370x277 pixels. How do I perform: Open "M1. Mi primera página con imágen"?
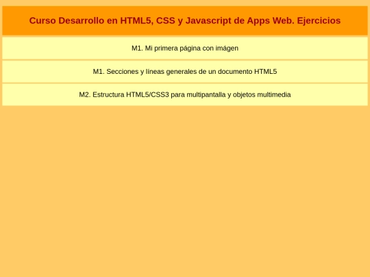point(185,48)
